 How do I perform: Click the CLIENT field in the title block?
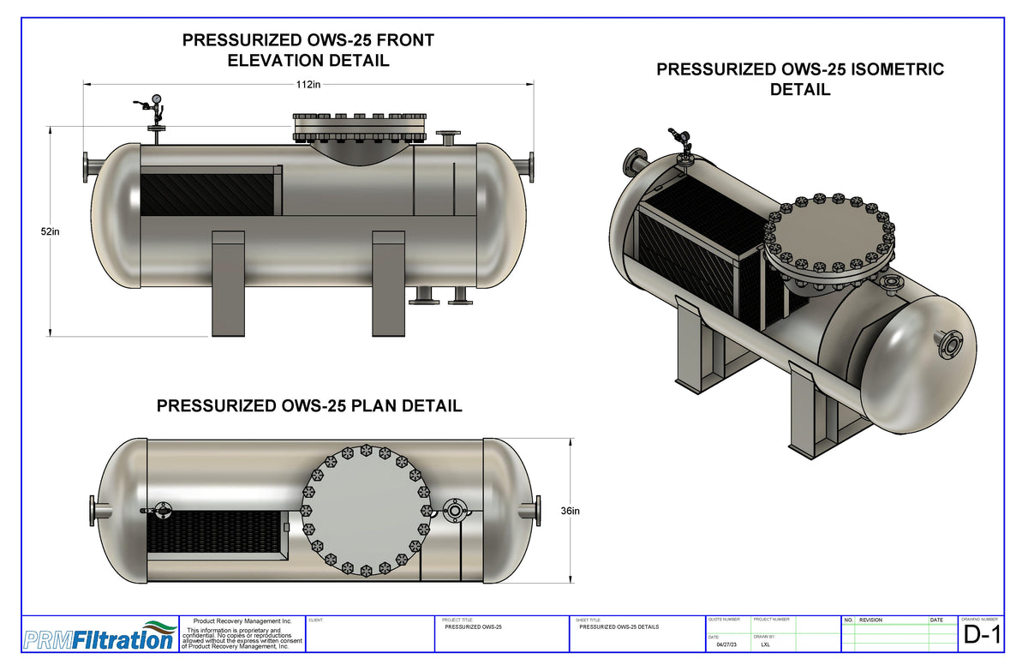coord(368,634)
